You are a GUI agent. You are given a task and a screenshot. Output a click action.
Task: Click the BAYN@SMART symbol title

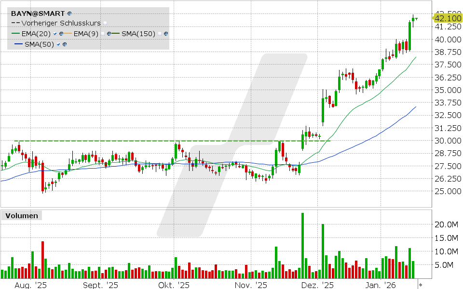38,13
